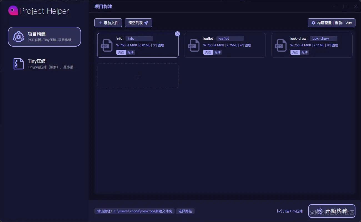Screen dimensions: 361x222
Task: Click the 清空列表 button
Action: [138, 23]
